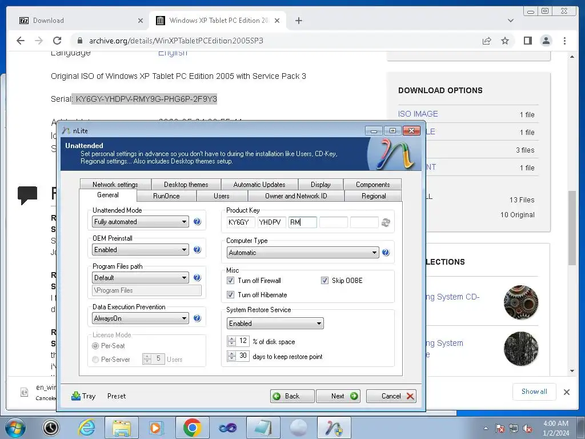585x439 pixels.
Task: Click the product key refresh icon
Action: [x=386, y=222]
